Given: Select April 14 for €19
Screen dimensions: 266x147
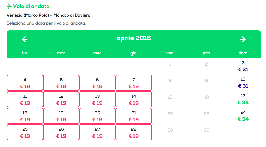Looking at the screenshot, I should pos(134,100).
